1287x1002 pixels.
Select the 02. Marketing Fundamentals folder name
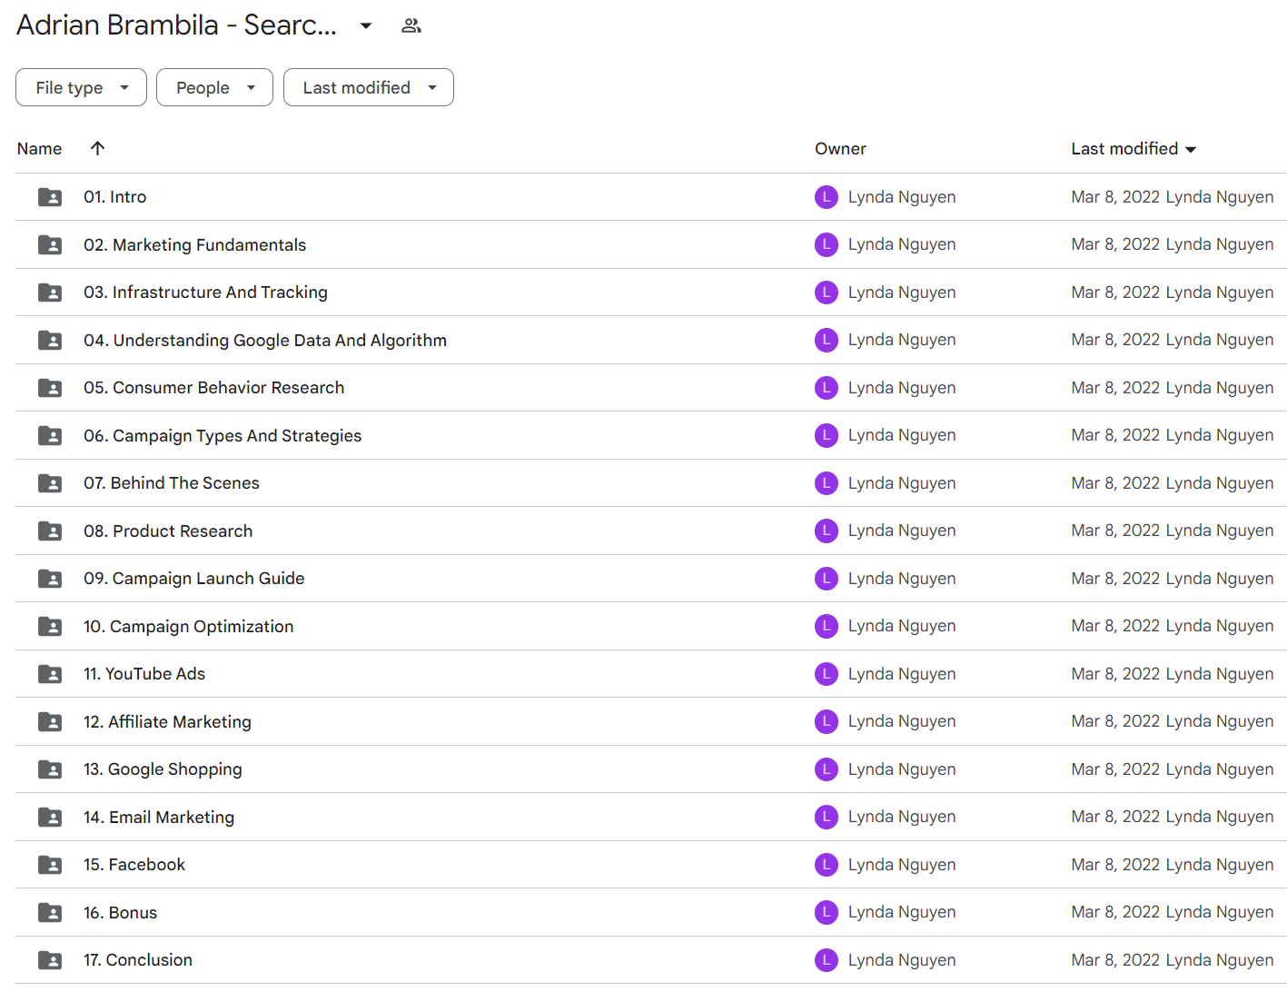(x=194, y=245)
